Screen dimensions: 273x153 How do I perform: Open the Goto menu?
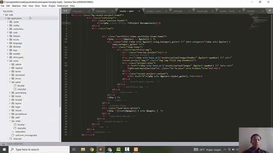tap(37, 6)
